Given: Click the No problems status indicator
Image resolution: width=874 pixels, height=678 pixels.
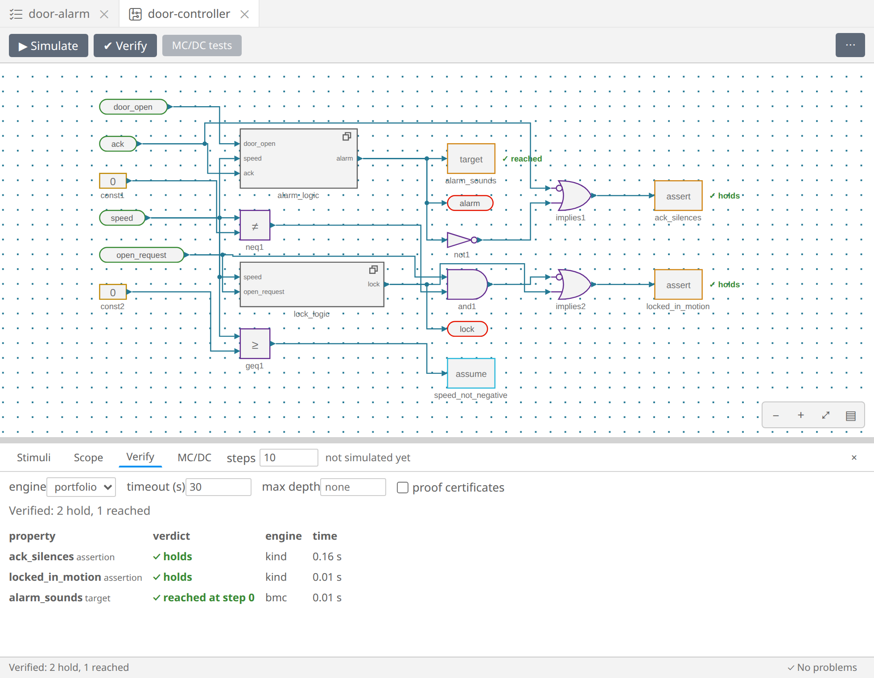Looking at the screenshot, I should point(822,667).
